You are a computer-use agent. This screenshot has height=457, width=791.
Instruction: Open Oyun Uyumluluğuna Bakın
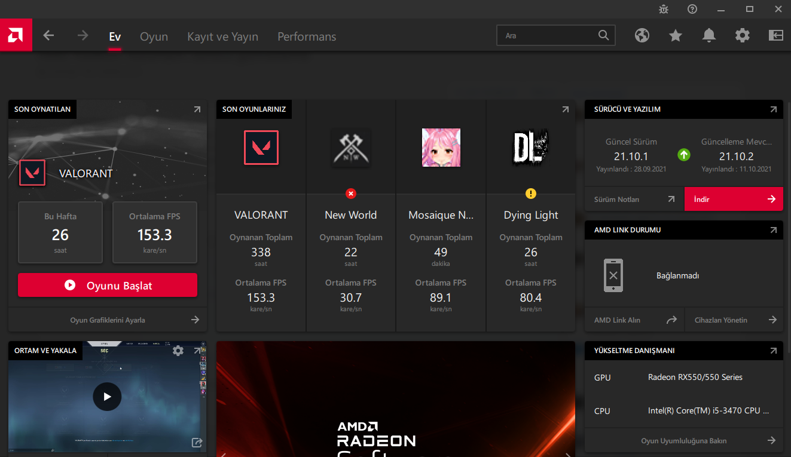point(684,441)
